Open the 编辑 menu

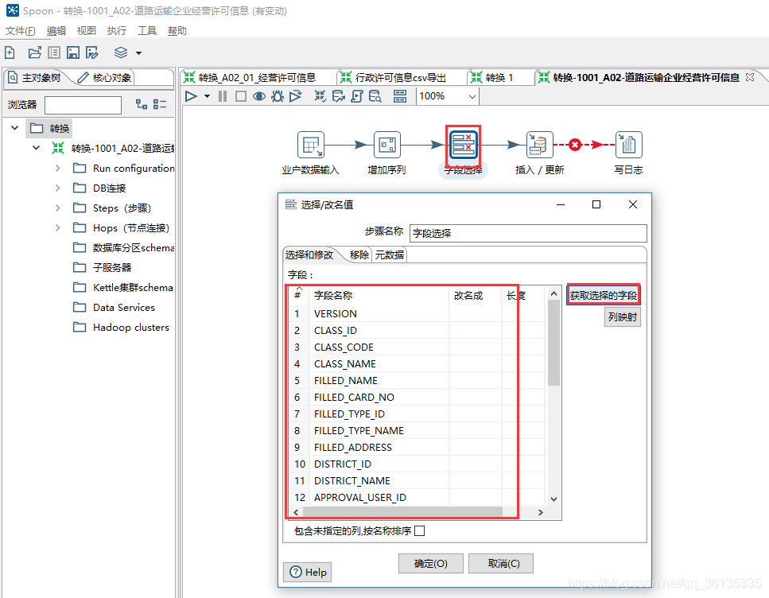pyautogui.click(x=56, y=31)
